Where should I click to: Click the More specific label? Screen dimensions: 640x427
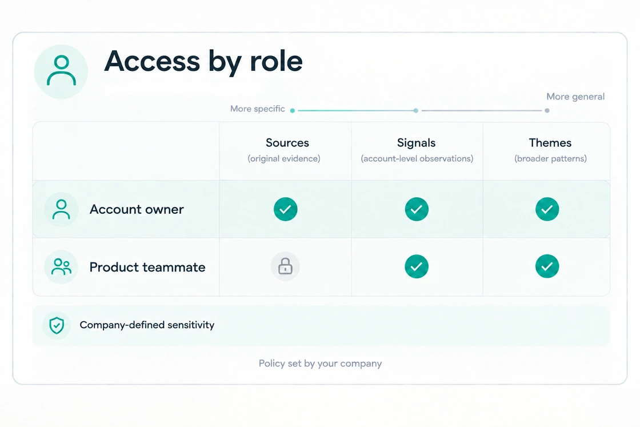click(x=258, y=109)
